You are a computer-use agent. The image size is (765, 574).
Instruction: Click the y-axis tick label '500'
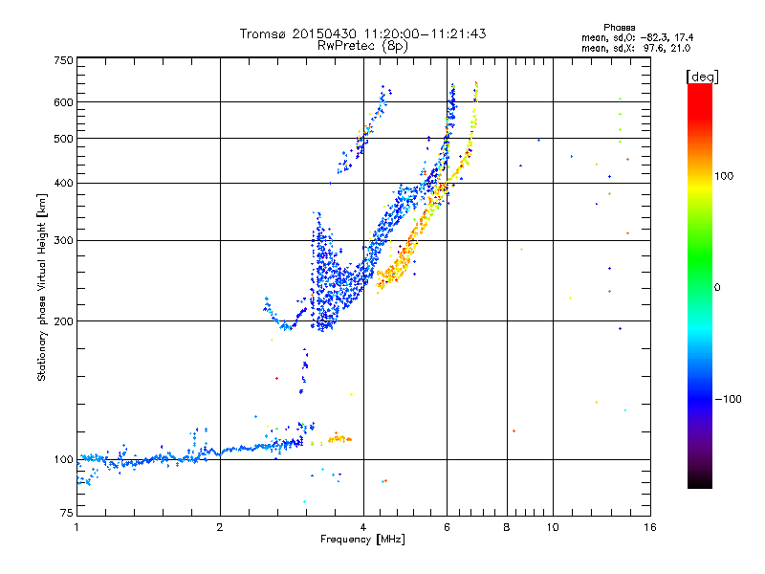(x=64, y=139)
